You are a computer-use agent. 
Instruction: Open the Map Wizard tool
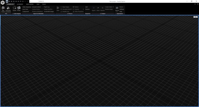3,9
